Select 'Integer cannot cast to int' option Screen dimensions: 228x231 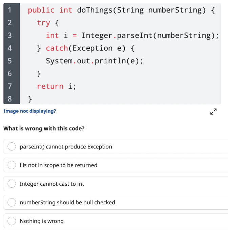point(12,184)
